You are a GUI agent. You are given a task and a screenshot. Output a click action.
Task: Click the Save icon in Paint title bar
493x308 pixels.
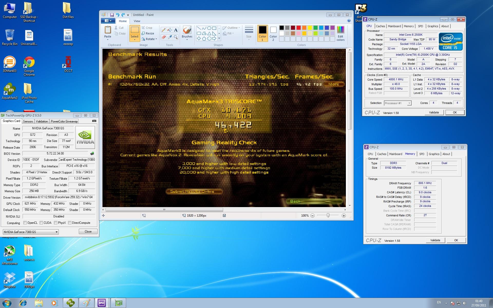click(112, 15)
